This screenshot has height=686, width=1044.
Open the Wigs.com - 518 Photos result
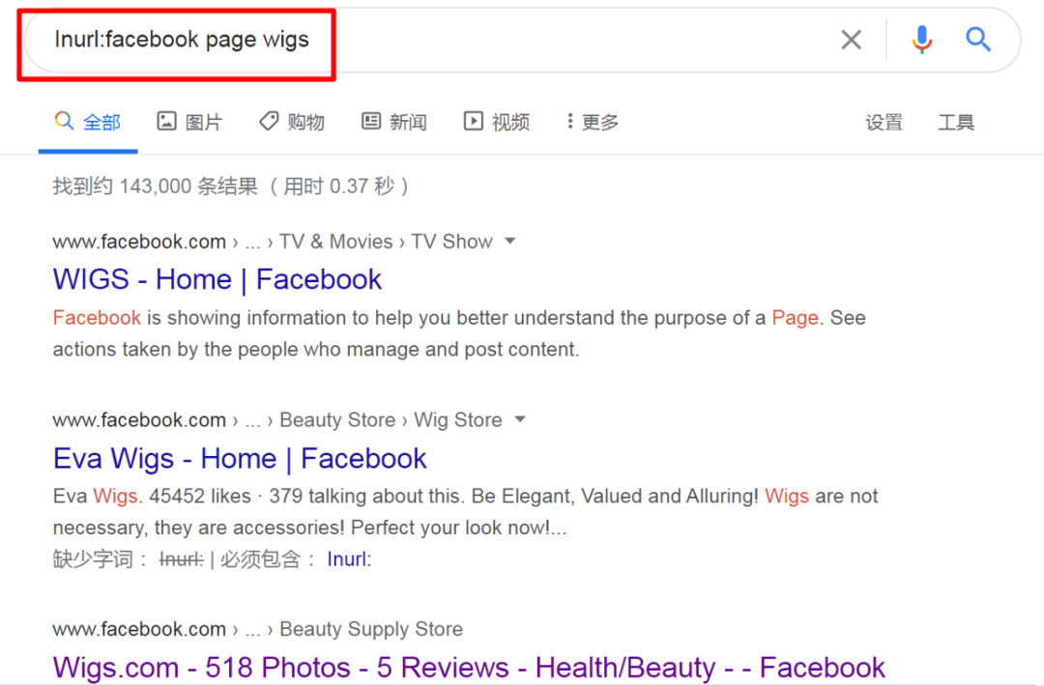[x=468, y=667]
